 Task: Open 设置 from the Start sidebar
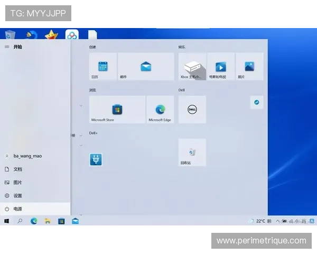pyautogui.click(x=35, y=196)
